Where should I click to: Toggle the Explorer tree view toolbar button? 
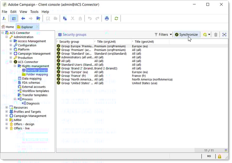point(14,19)
